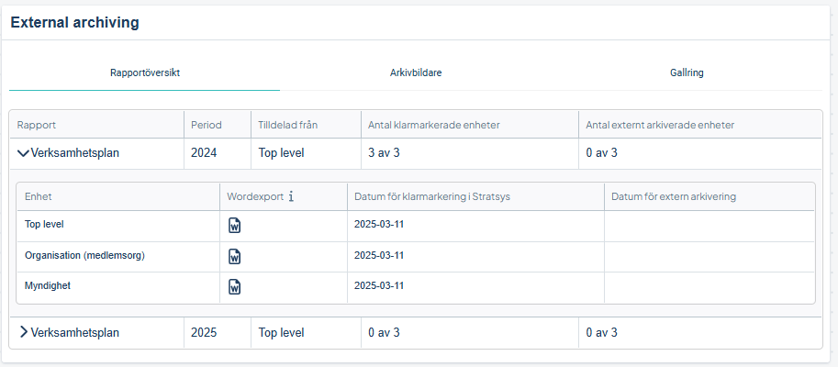Click the Period column header
This screenshot has width=838, height=367.
[206, 125]
